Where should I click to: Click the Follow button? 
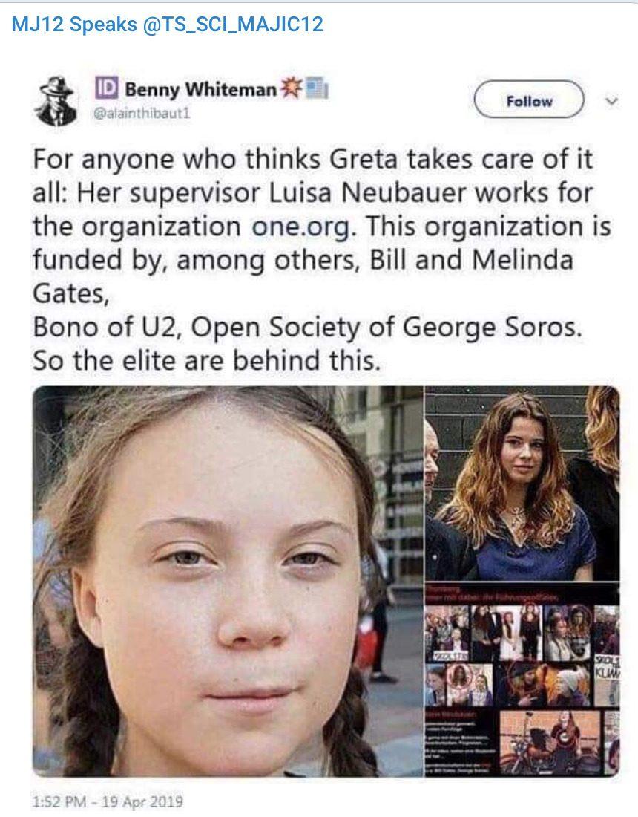pos(529,100)
